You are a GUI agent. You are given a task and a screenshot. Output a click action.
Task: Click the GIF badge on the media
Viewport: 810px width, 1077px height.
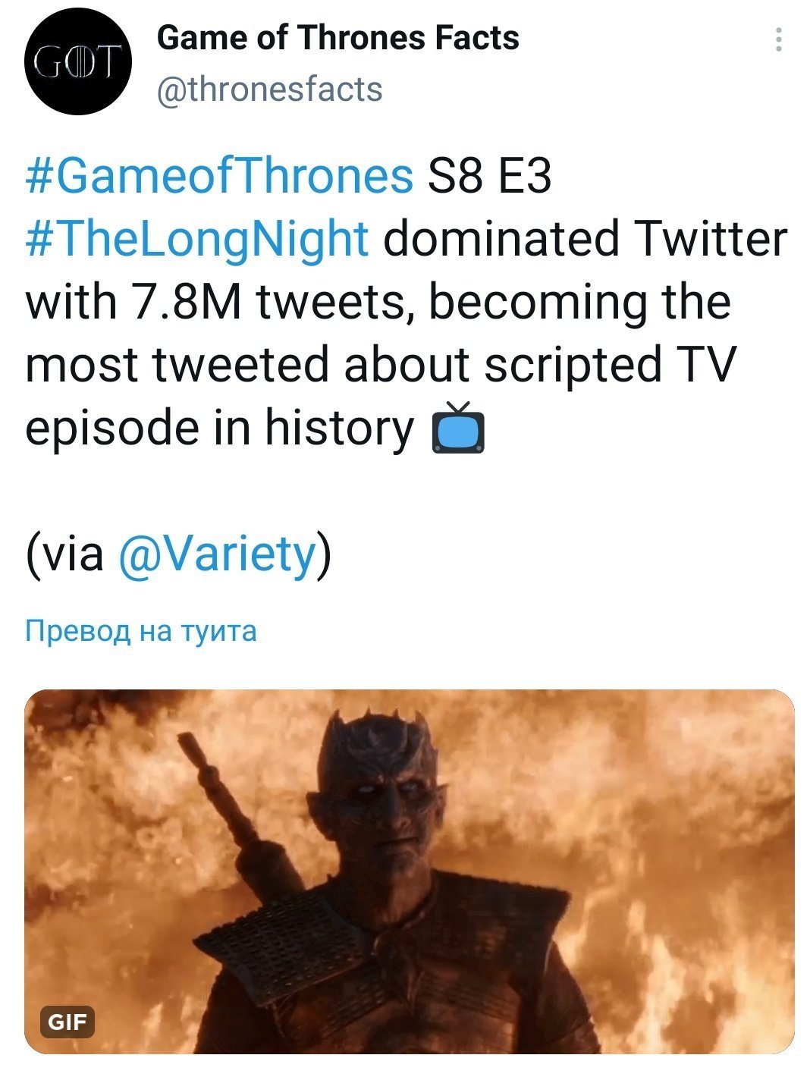coord(67,1022)
